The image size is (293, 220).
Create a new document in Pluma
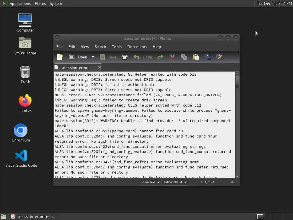(x=60, y=57)
